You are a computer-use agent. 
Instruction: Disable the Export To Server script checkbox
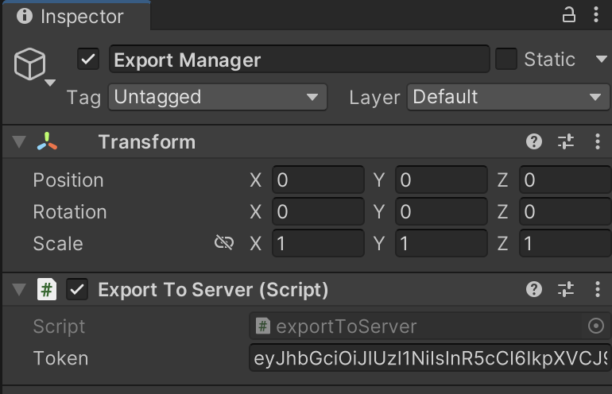pos(77,290)
